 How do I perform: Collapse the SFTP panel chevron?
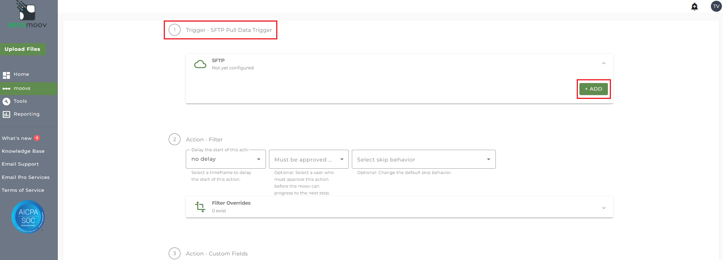(x=604, y=63)
